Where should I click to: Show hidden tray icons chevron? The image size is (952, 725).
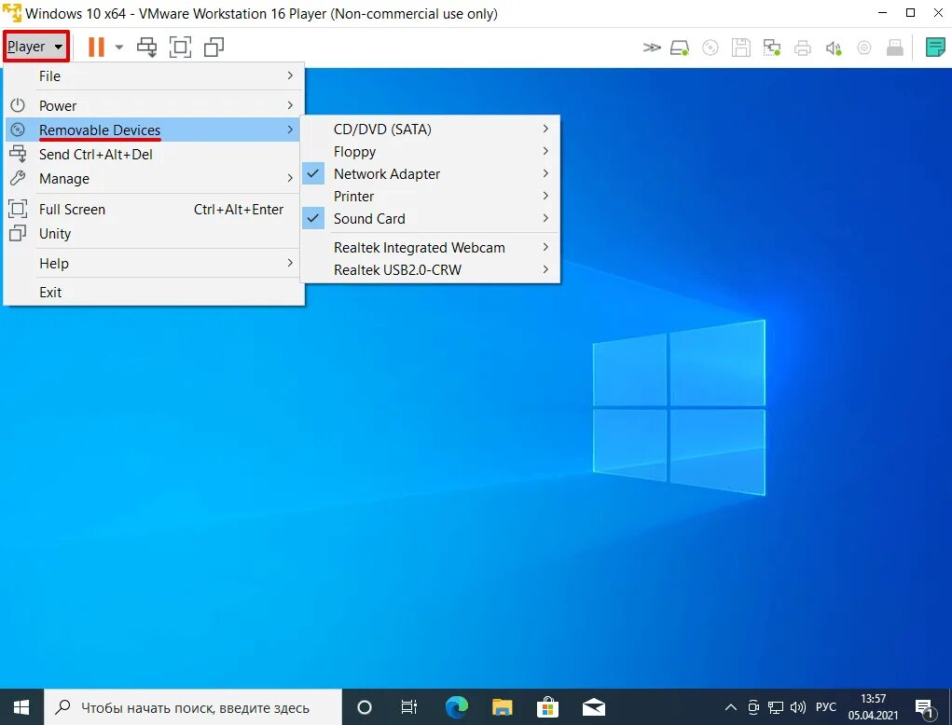(x=731, y=707)
